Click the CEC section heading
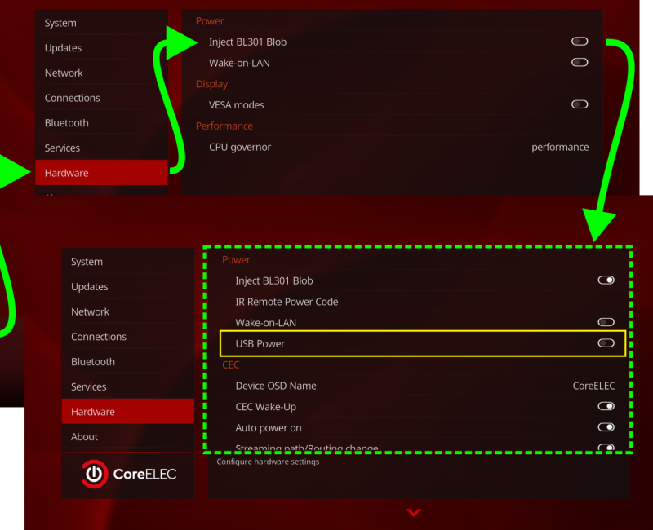This screenshot has height=530, width=653. (x=231, y=364)
